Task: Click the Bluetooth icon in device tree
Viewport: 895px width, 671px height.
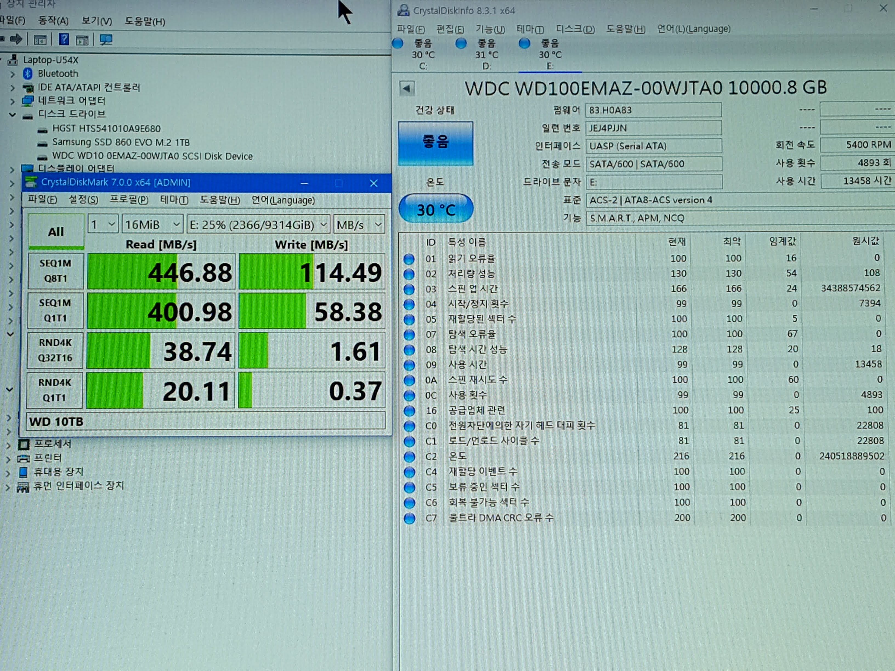Action: (x=27, y=74)
